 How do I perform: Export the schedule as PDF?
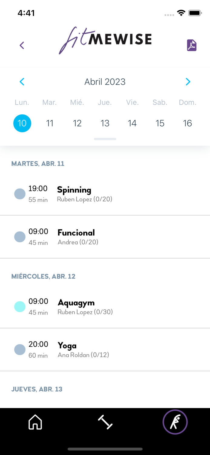pos(191,45)
